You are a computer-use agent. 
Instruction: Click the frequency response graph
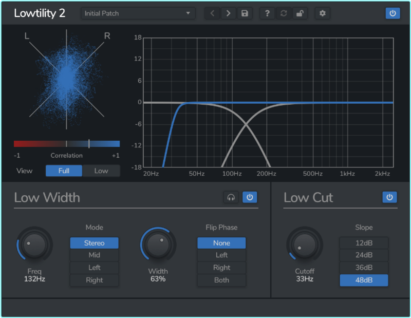[268, 102]
